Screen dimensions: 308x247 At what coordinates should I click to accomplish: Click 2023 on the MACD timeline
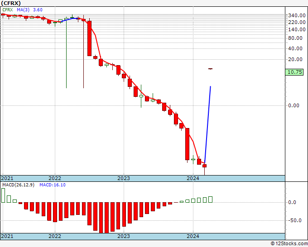point(124,236)
